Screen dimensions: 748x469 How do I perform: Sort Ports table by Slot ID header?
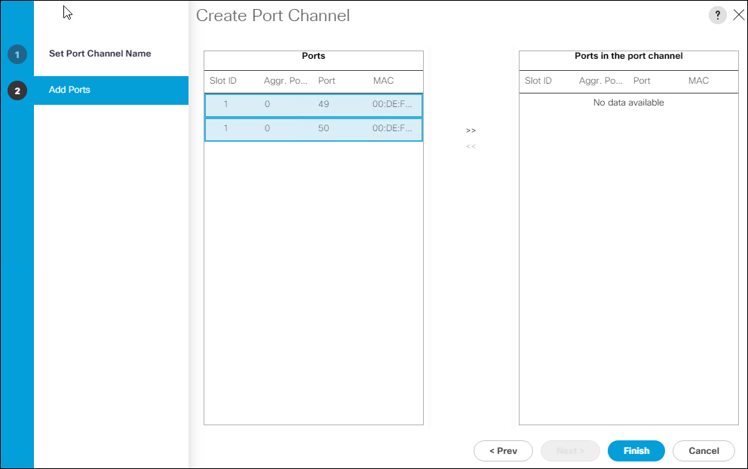(222, 81)
